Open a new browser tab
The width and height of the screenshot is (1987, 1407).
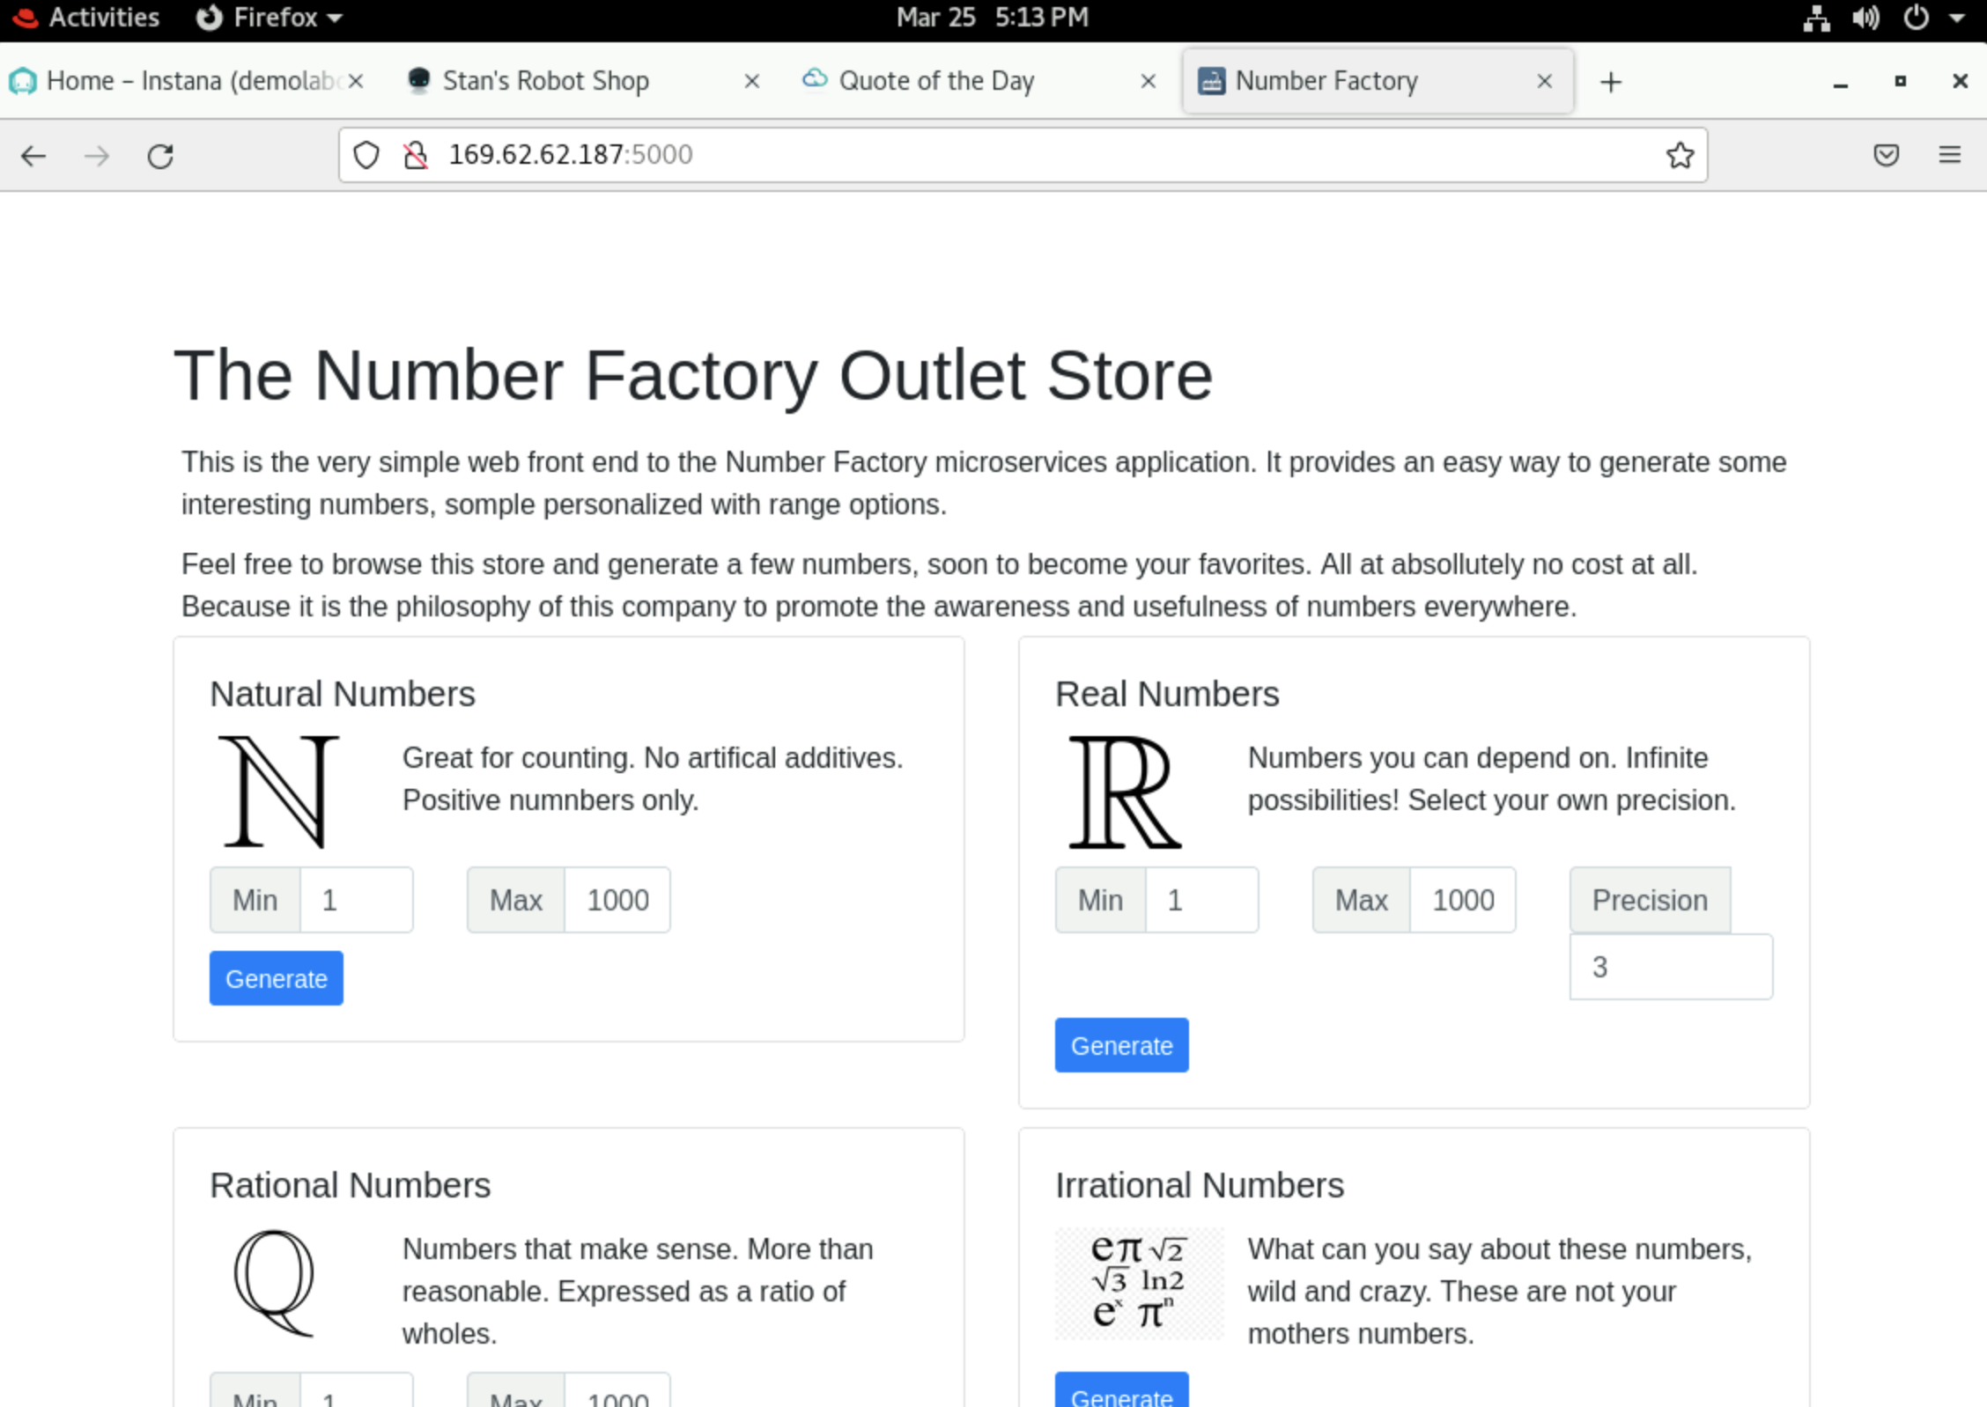coord(1611,82)
